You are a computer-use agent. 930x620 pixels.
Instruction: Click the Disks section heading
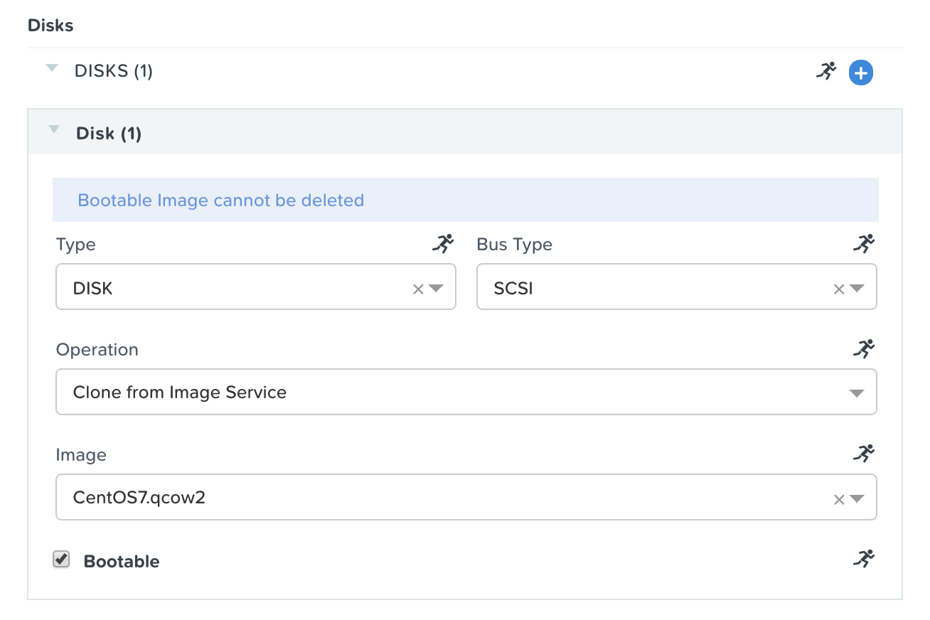[x=50, y=26]
